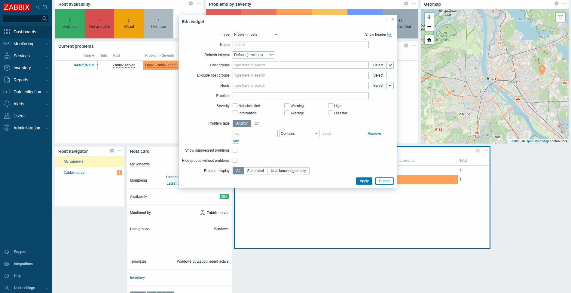This screenshot has height=293, width=571.
Task: Check the Average severity
Action: tap(287, 113)
